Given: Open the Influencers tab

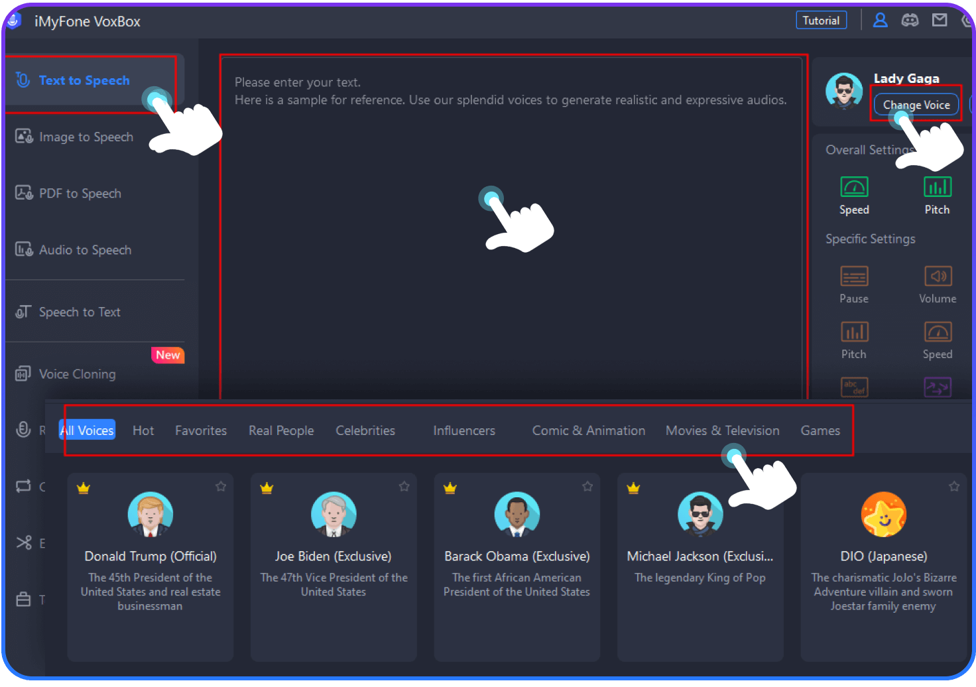Looking at the screenshot, I should pos(464,430).
